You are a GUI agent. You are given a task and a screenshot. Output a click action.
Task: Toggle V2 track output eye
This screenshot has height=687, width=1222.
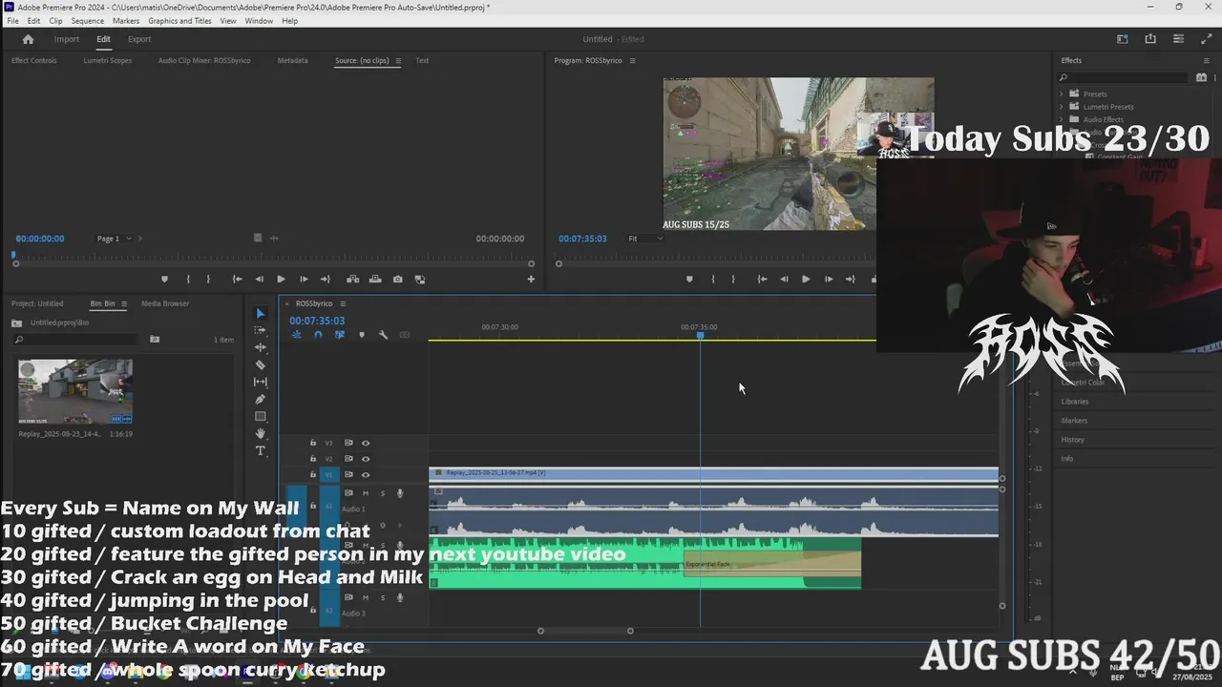[x=365, y=459]
